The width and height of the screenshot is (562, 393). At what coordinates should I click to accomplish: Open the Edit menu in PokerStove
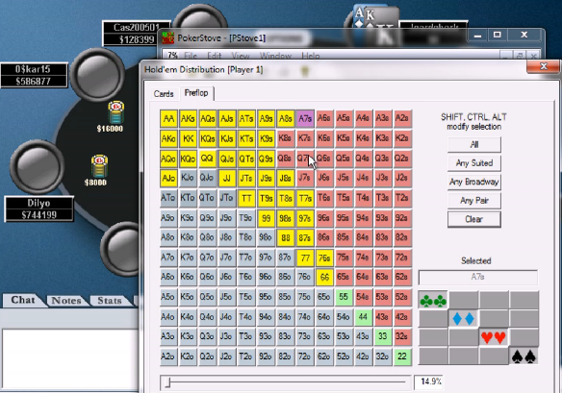215,56
